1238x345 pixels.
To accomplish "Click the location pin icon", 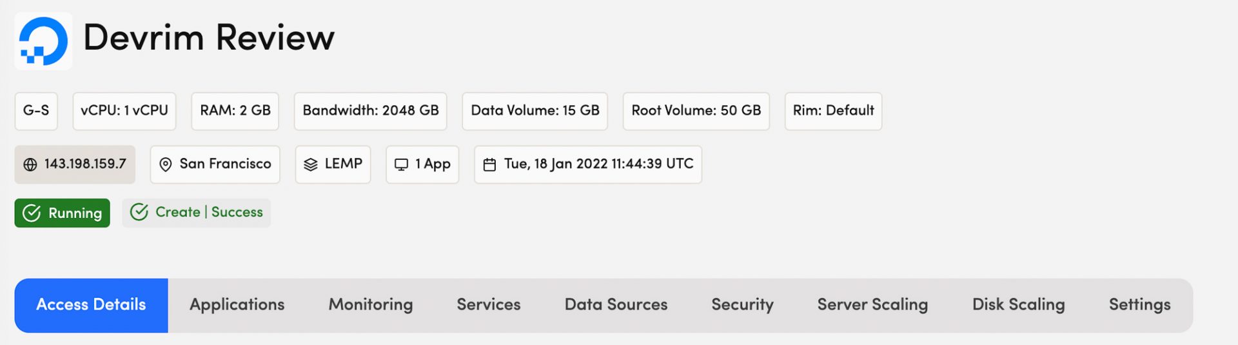I will 166,164.
